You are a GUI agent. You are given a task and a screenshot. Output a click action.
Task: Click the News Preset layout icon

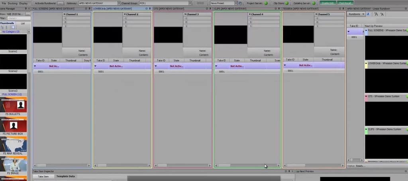(240, 3)
